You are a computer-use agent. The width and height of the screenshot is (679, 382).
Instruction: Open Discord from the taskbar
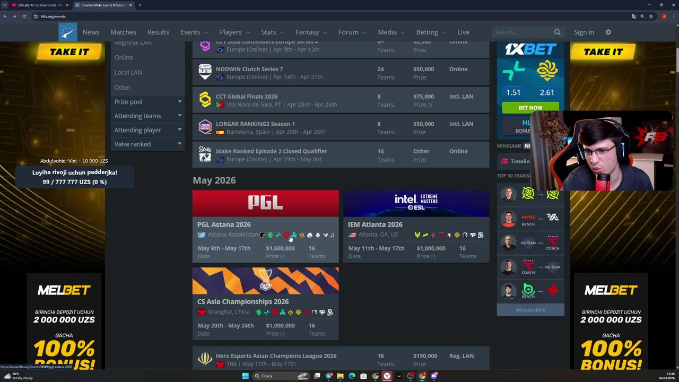click(x=434, y=376)
